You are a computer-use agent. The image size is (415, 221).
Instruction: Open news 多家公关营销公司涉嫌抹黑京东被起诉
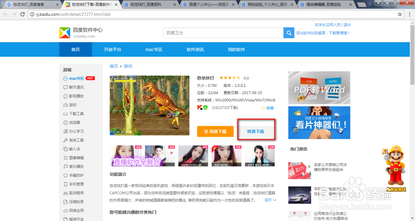pos(330,167)
